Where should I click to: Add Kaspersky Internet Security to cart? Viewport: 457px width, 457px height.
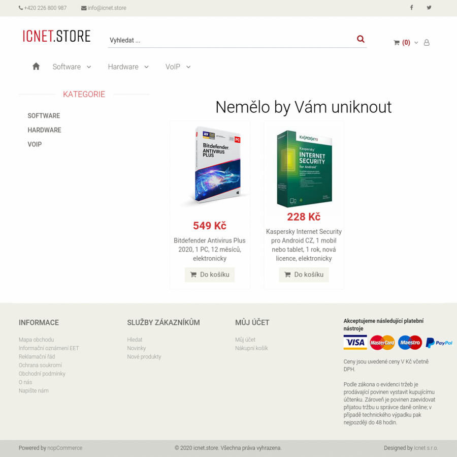pyautogui.click(x=304, y=275)
